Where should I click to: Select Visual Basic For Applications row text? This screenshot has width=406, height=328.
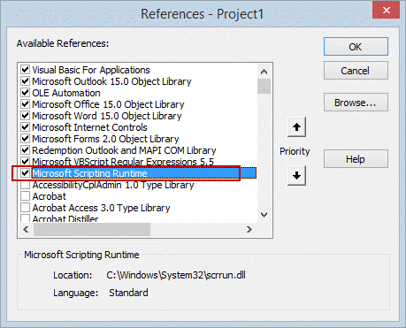pyautogui.click(x=91, y=70)
